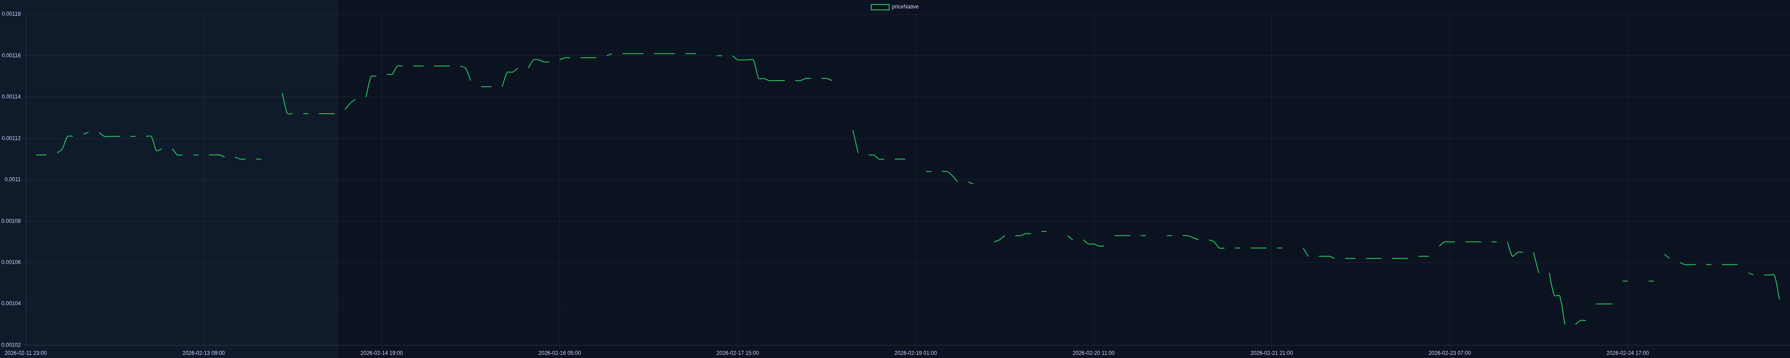Click the 0.00102 y-axis value
The image size is (1790, 358).
click(x=11, y=345)
